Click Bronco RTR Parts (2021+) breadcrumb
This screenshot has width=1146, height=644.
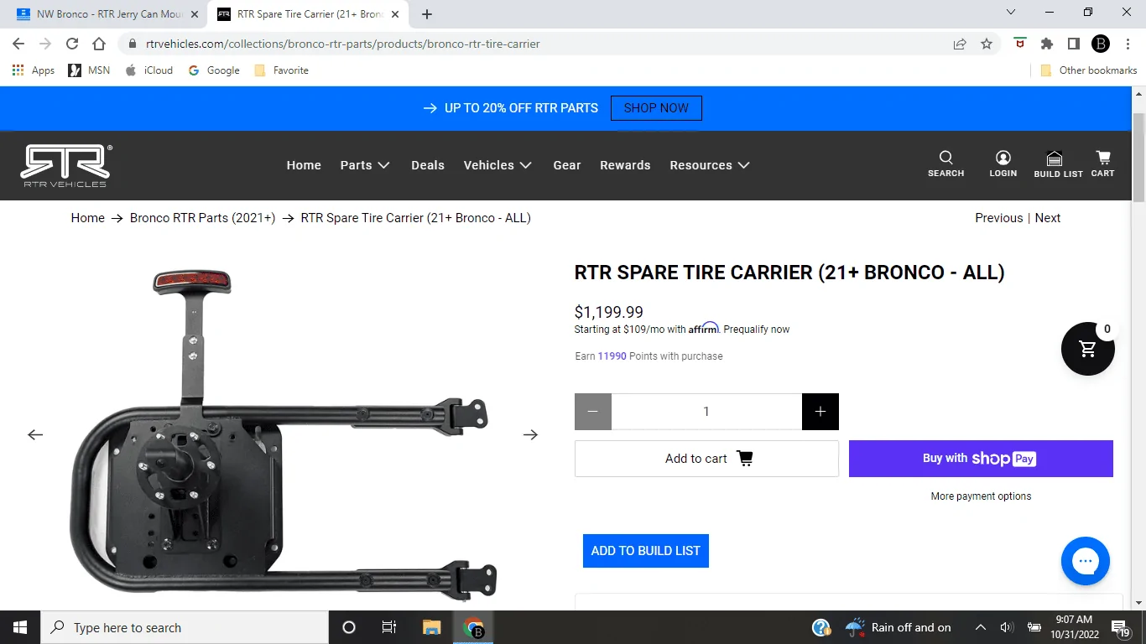[202, 218]
